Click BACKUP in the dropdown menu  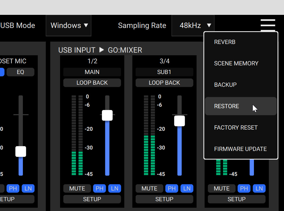tap(225, 85)
